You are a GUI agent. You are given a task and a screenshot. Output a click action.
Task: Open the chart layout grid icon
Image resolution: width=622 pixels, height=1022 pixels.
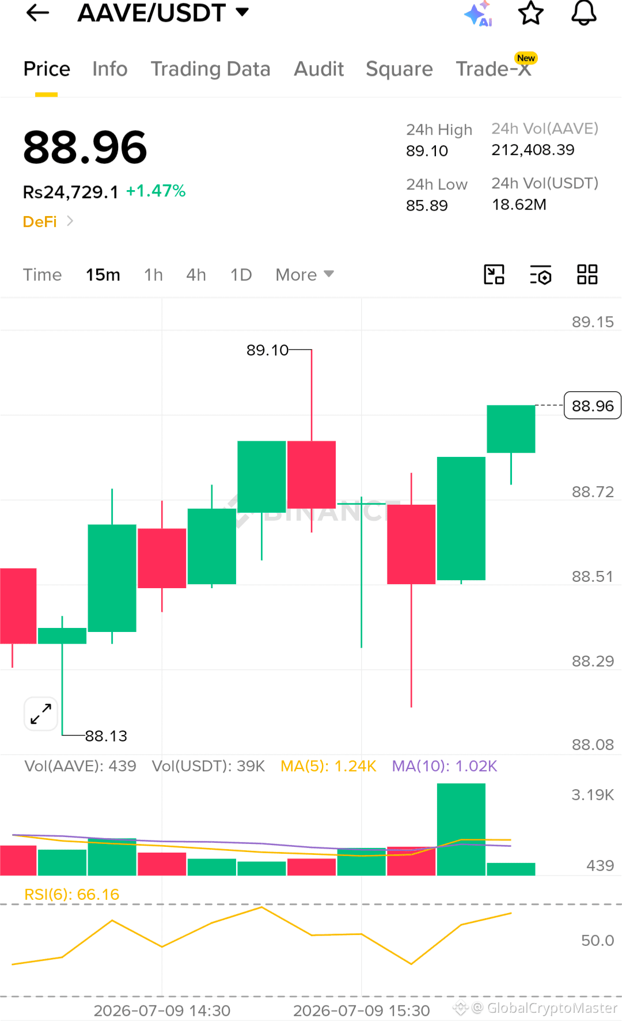tap(587, 275)
